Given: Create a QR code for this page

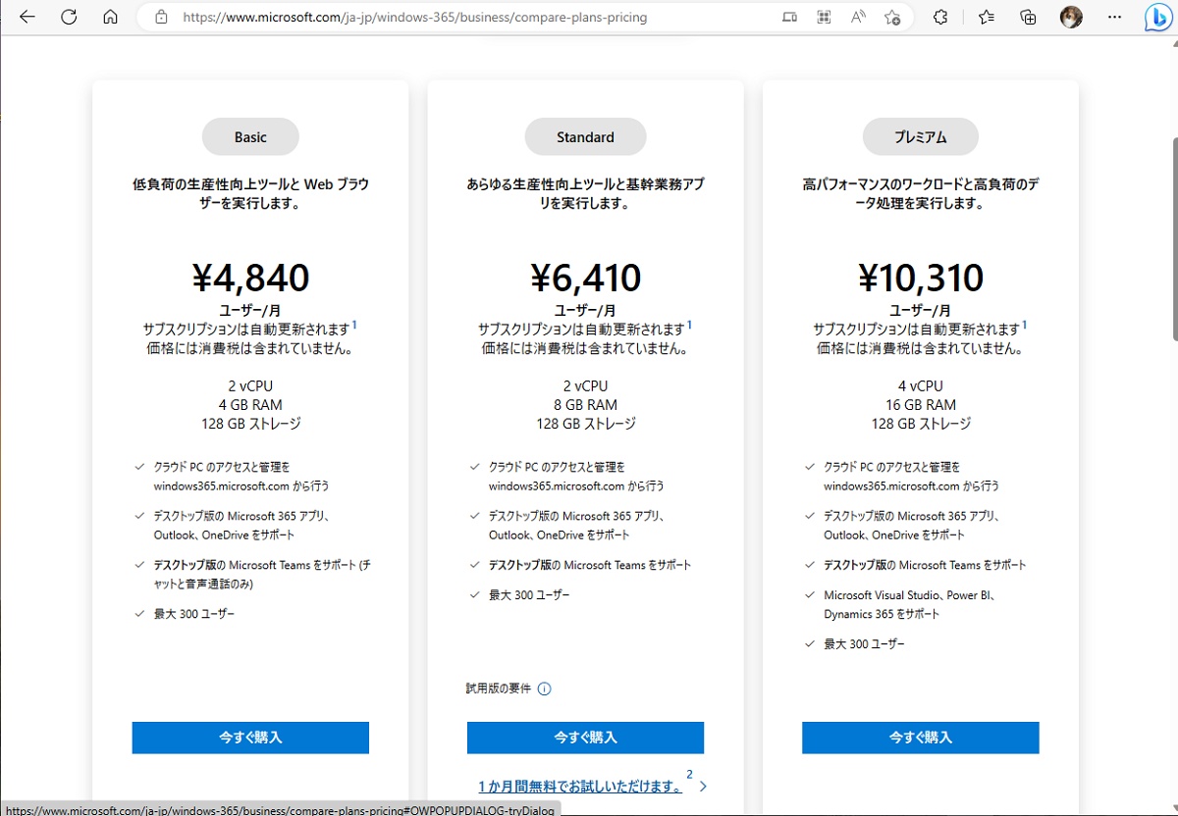Looking at the screenshot, I should (825, 18).
